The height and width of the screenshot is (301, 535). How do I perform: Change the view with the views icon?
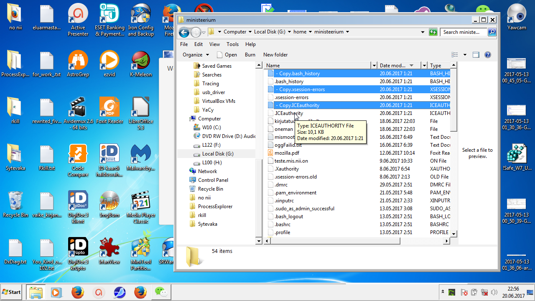(455, 55)
